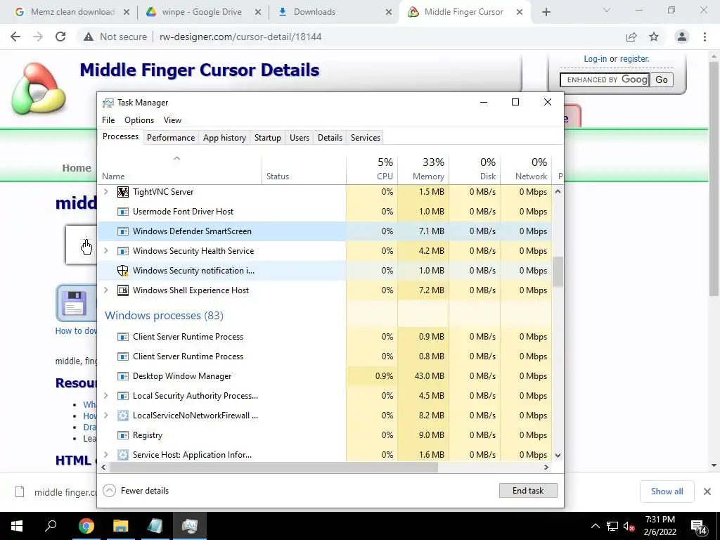Expand Service Host: Application Infor... row

106,455
